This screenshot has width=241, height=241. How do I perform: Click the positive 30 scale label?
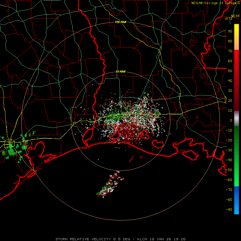[230, 91]
